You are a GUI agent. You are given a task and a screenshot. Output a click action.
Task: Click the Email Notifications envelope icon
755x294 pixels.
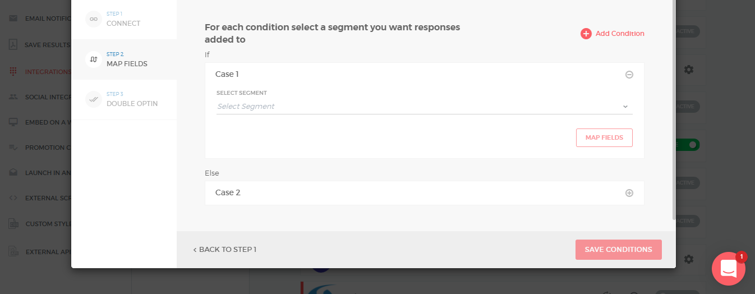pos(13,19)
